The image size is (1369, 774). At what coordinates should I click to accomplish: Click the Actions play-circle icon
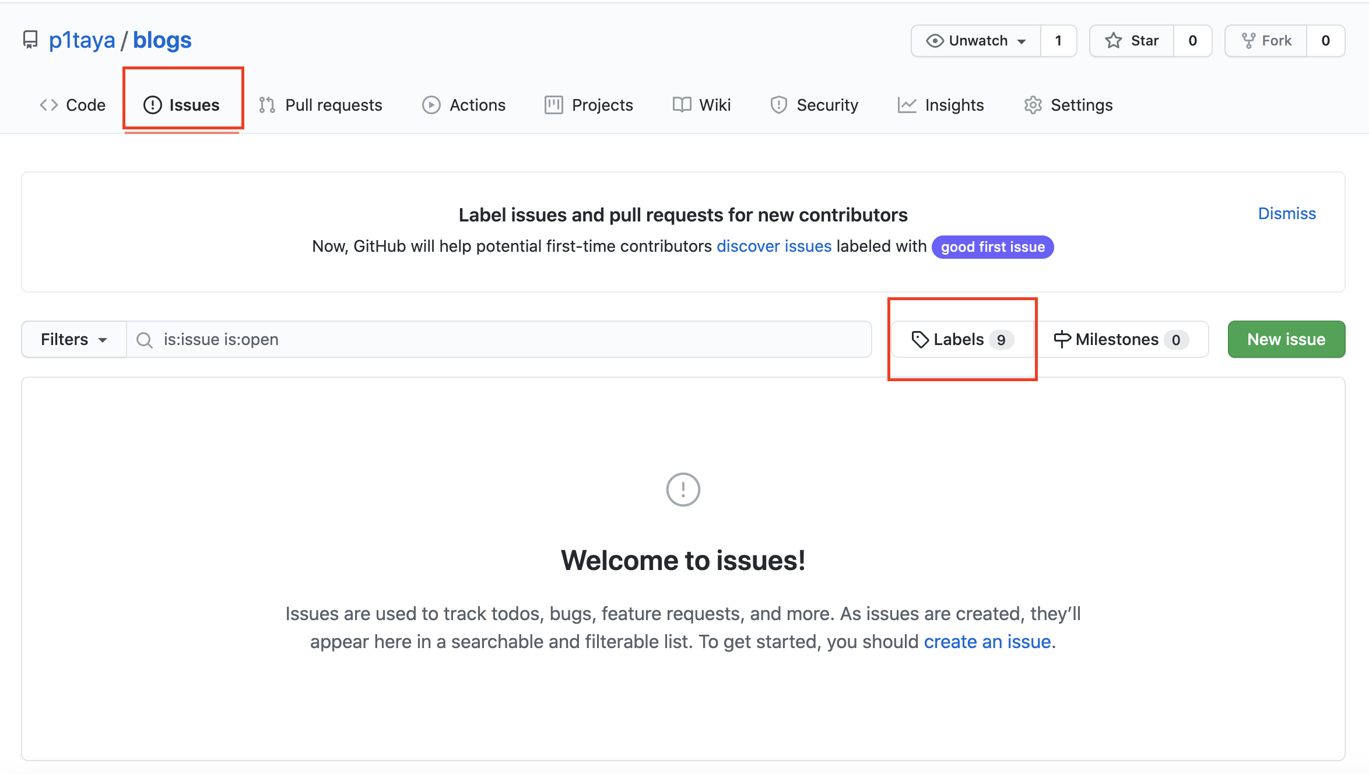pos(431,105)
